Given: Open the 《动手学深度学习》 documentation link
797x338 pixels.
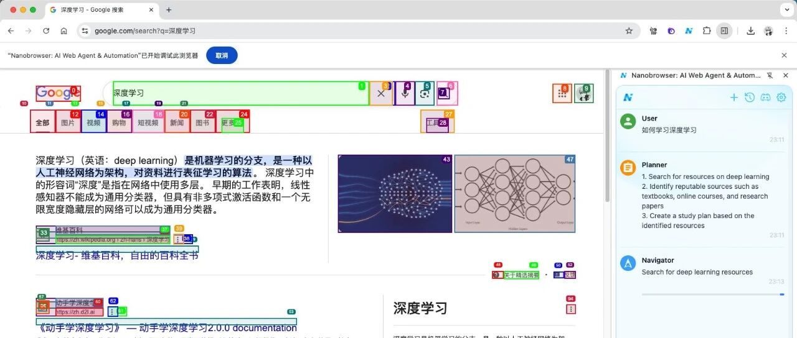Looking at the screenshot, I should 166,327.
